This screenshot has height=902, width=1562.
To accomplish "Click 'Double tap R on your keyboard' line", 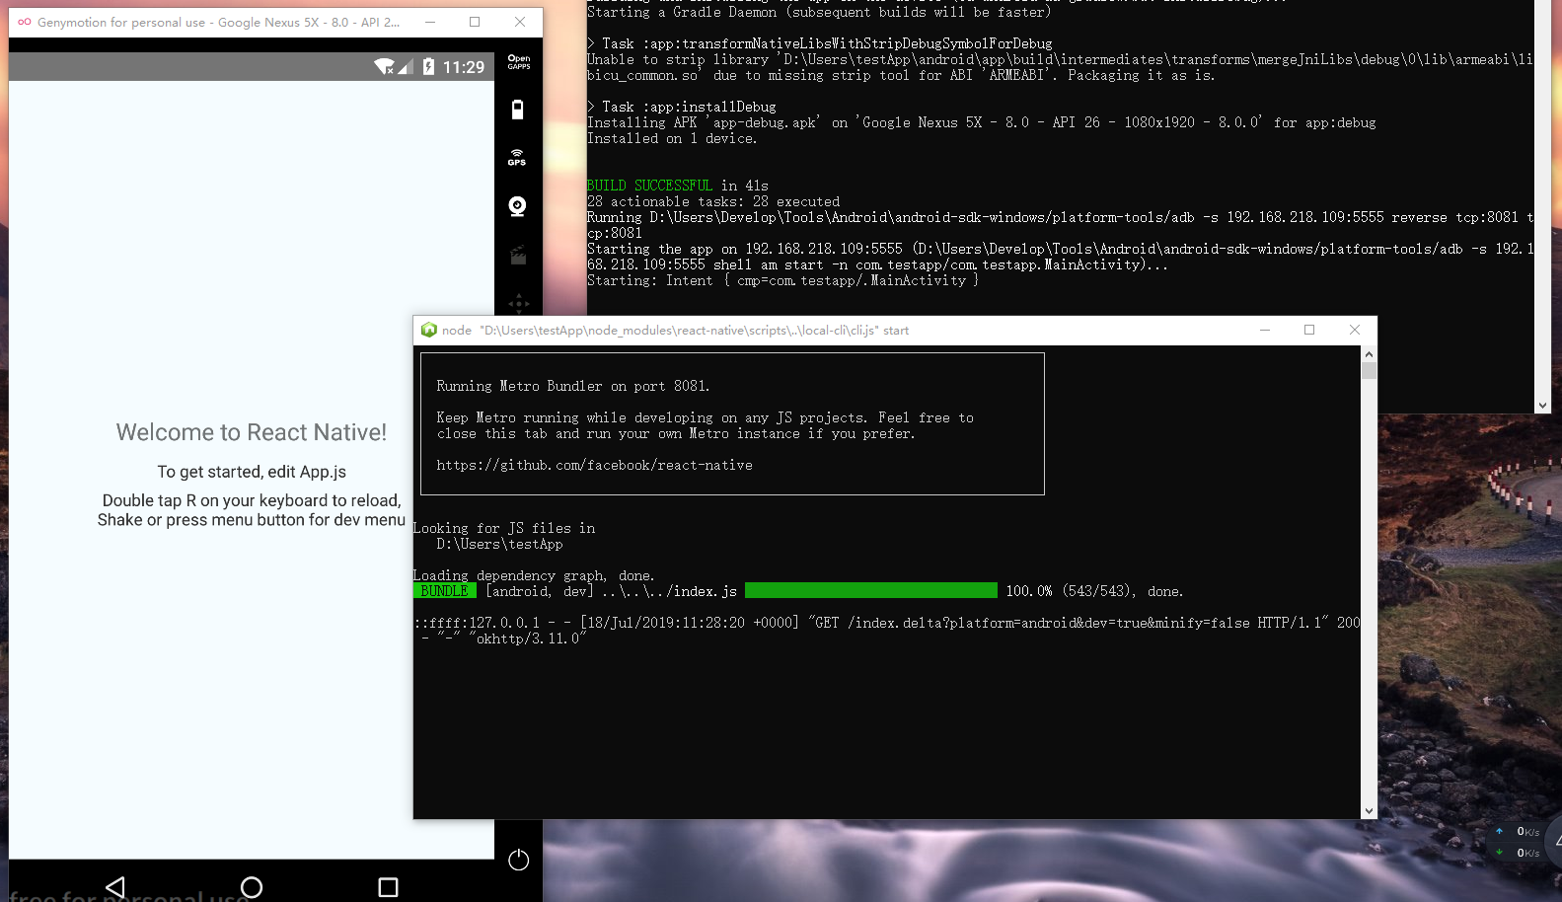I will tap(252, 500).
